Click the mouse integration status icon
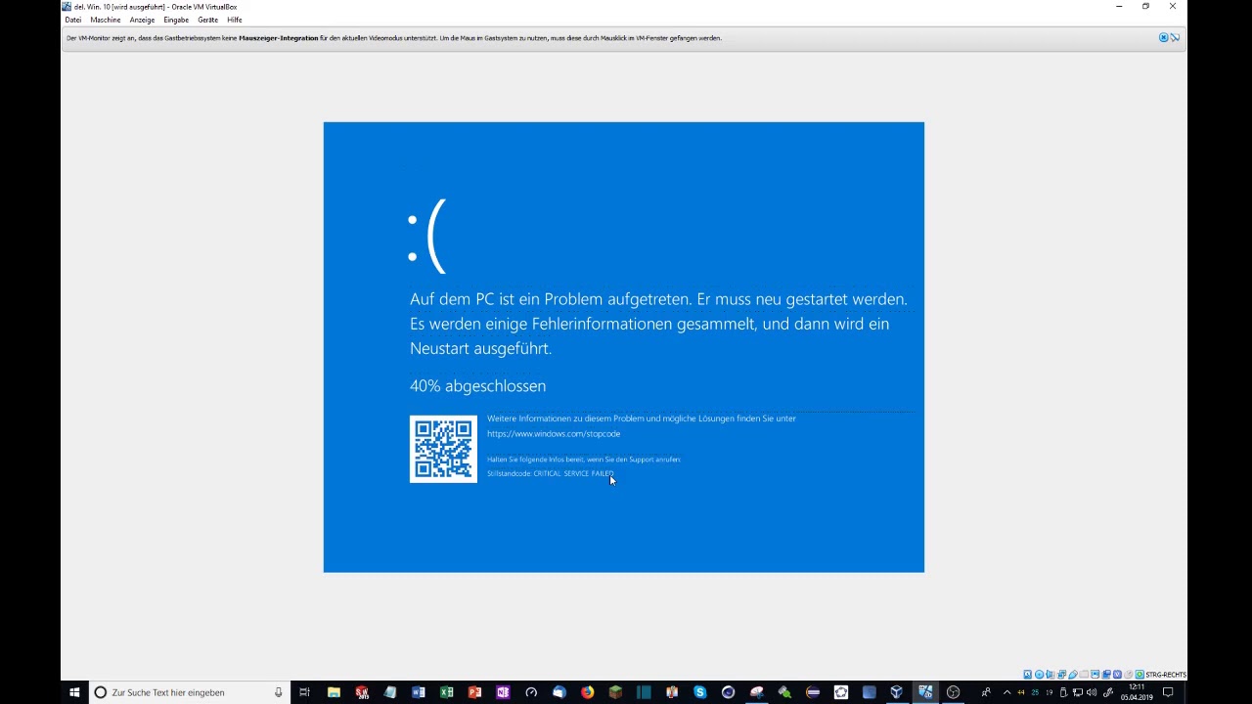 click(1129, 674)
